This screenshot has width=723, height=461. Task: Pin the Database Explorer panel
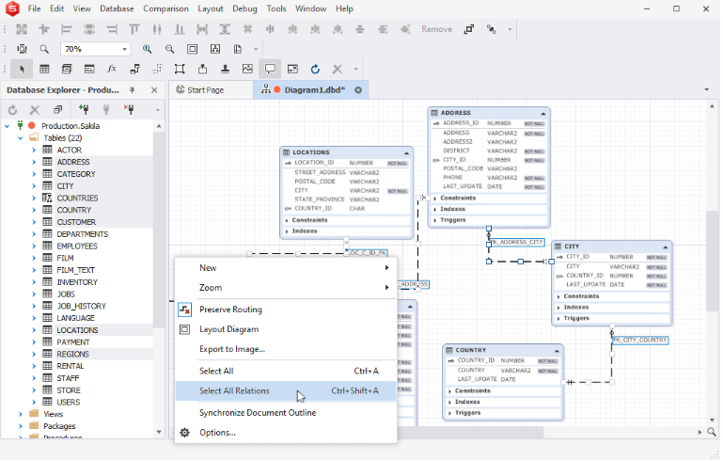click(x=133, y=90)
